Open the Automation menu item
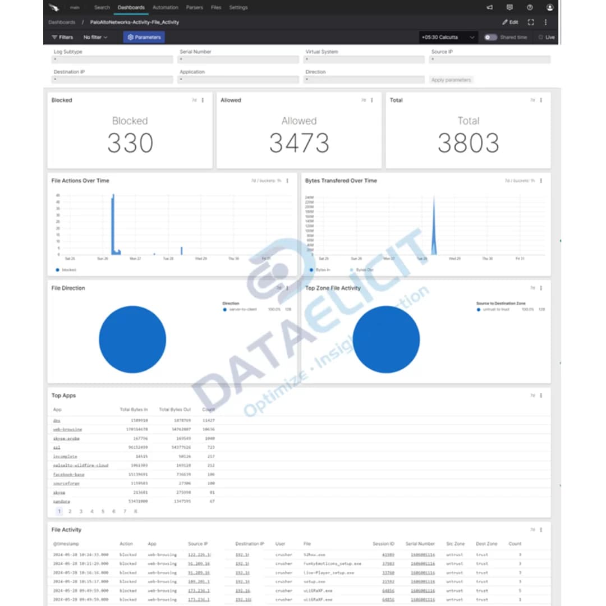This screenshot has width=606, height=606. [x=165, y=7]
